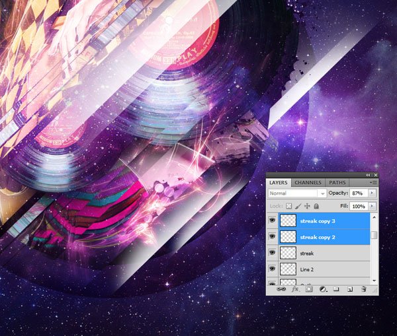Switch to the Paths tab
Viewport: 397px width, 336px height.
pos(337,183)
